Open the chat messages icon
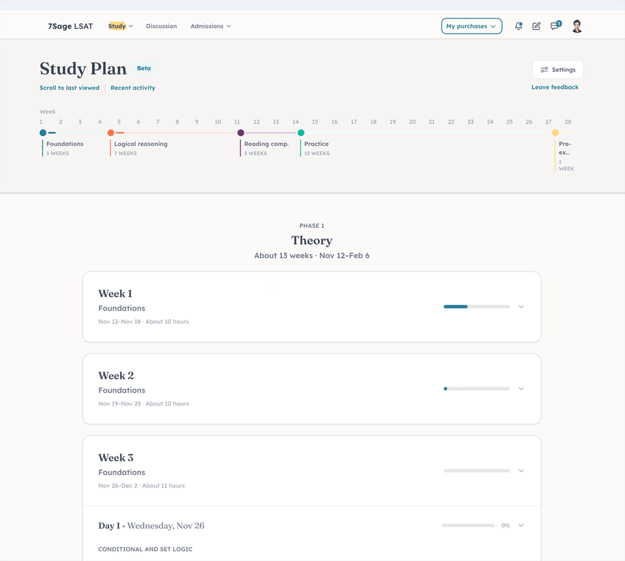The image size is (625, 561). tap(555, 26)
